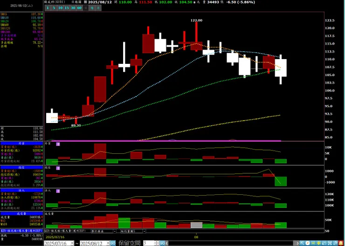The height and width of the screenshot is (246, 345).
Task: Click the SMA240 indicator row
Action: [x=21, y=32]
